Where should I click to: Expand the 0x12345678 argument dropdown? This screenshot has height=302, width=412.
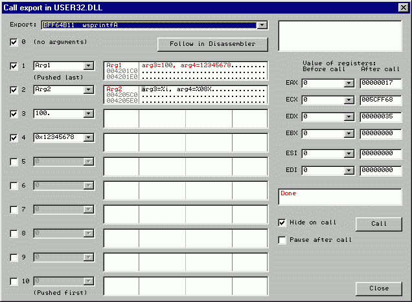click(89, 138)
